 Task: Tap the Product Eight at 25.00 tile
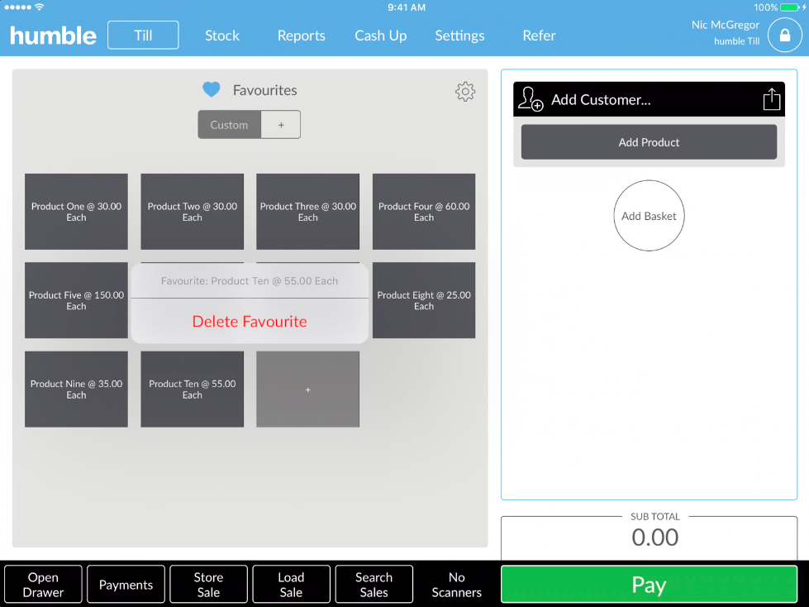coord(424,300)
